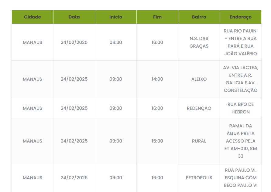
Task: Select the Endereço column header
Action: [241, 17]
